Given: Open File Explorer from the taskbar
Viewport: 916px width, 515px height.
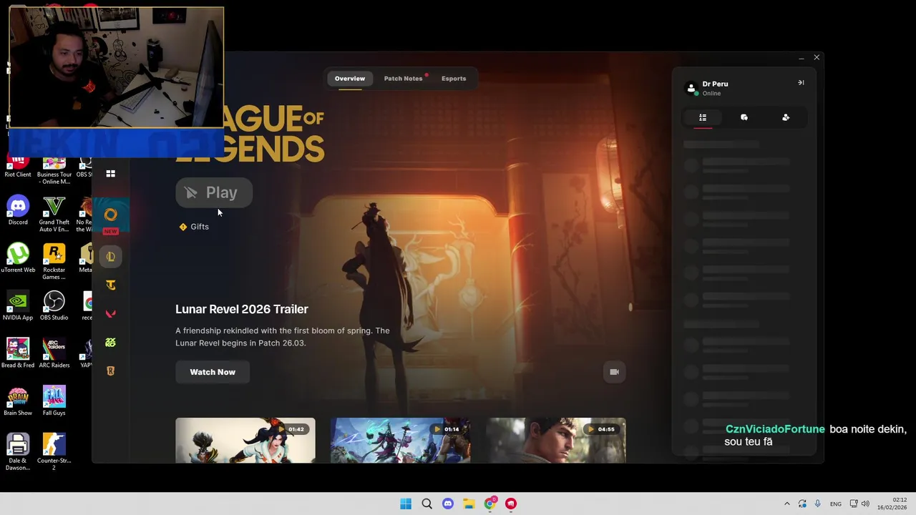Looking at the screenshot, I should 469,504.
